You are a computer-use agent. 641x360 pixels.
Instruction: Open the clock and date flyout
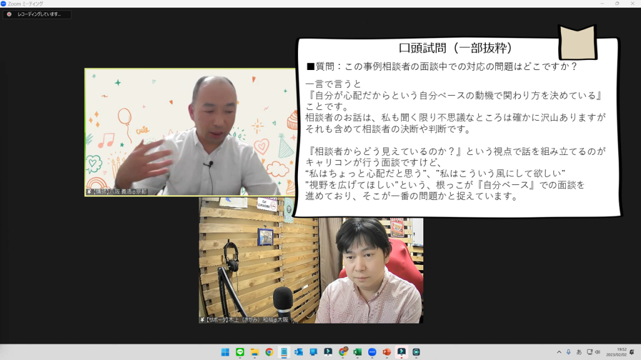[621, 352]
